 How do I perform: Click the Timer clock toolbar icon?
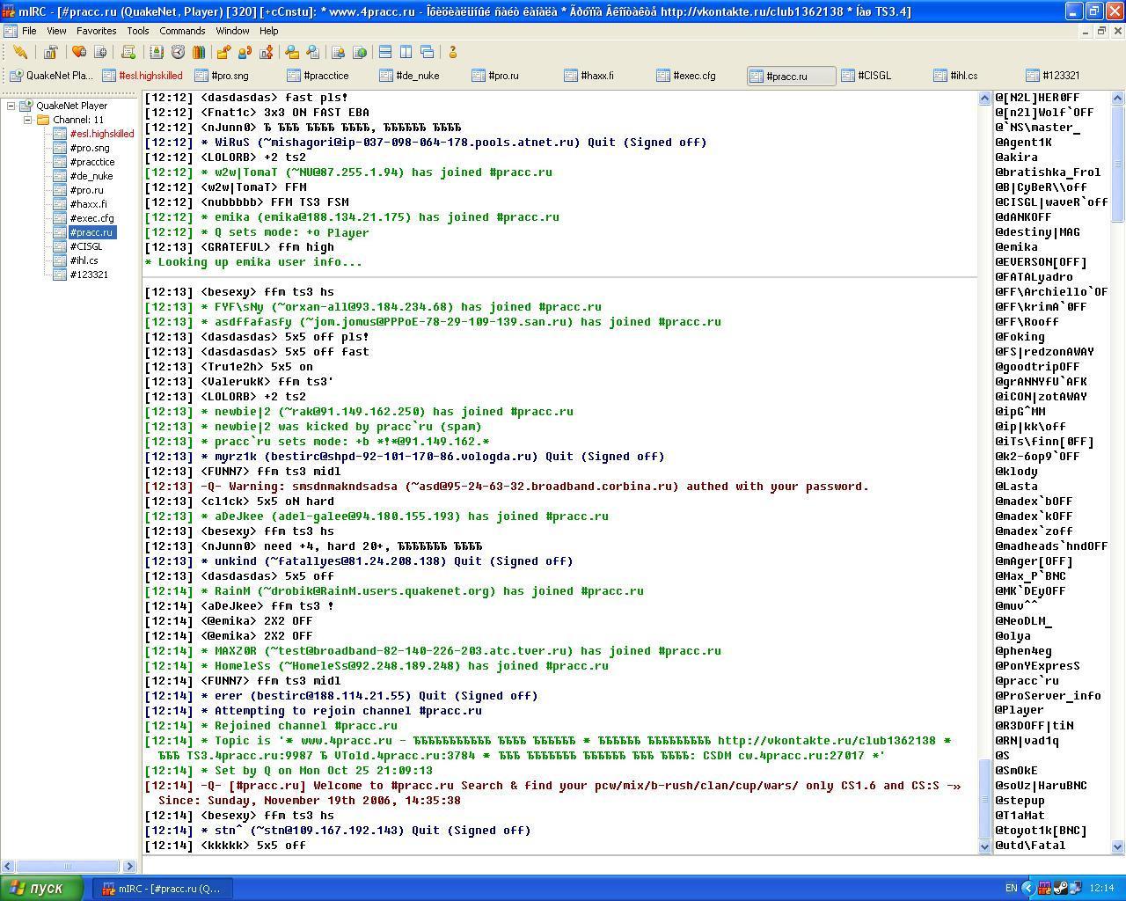point(178,53)
